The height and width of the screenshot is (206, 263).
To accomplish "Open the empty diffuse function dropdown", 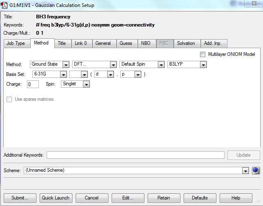I will [79, 74].
